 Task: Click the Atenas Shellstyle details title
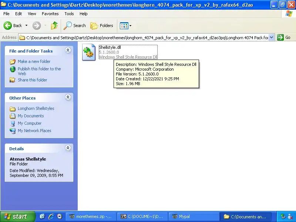coord(28,159)
